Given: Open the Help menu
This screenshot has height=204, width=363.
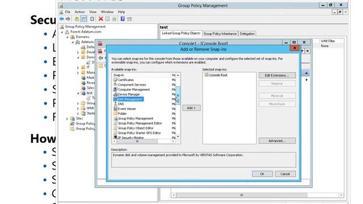Looking at the screenshot, I should coord(121,12).
